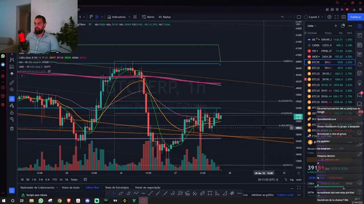Start bar Replay mode

coord(164,17)
